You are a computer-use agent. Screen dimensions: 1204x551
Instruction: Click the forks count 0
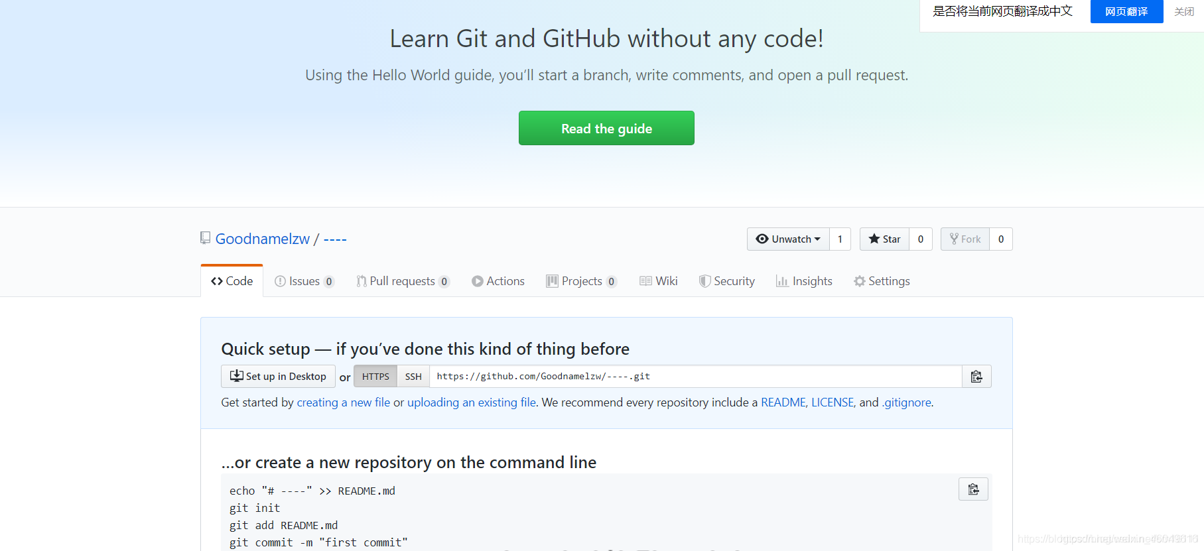pos(1001,239)
